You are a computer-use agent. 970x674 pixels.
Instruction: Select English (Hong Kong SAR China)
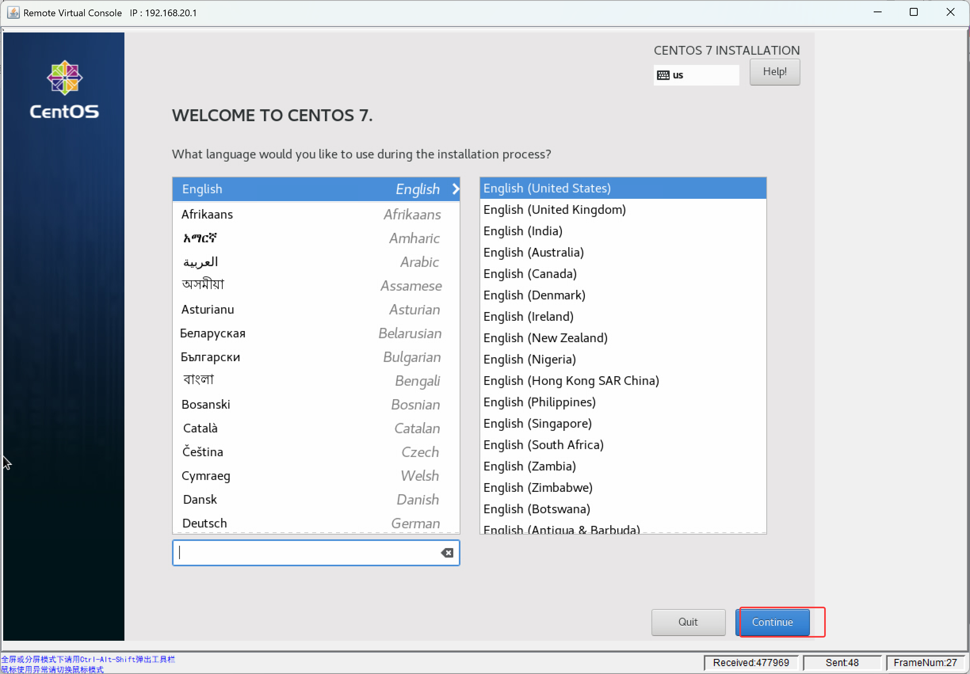pos(571,381)
